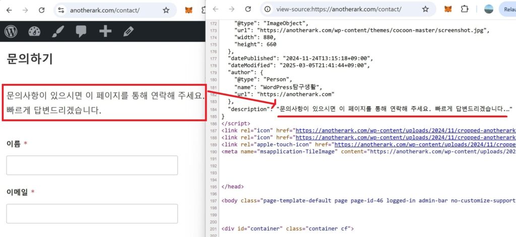The image size is (516, 237).
Task: Open site info icon in left address bar
Action: [61, 10]
